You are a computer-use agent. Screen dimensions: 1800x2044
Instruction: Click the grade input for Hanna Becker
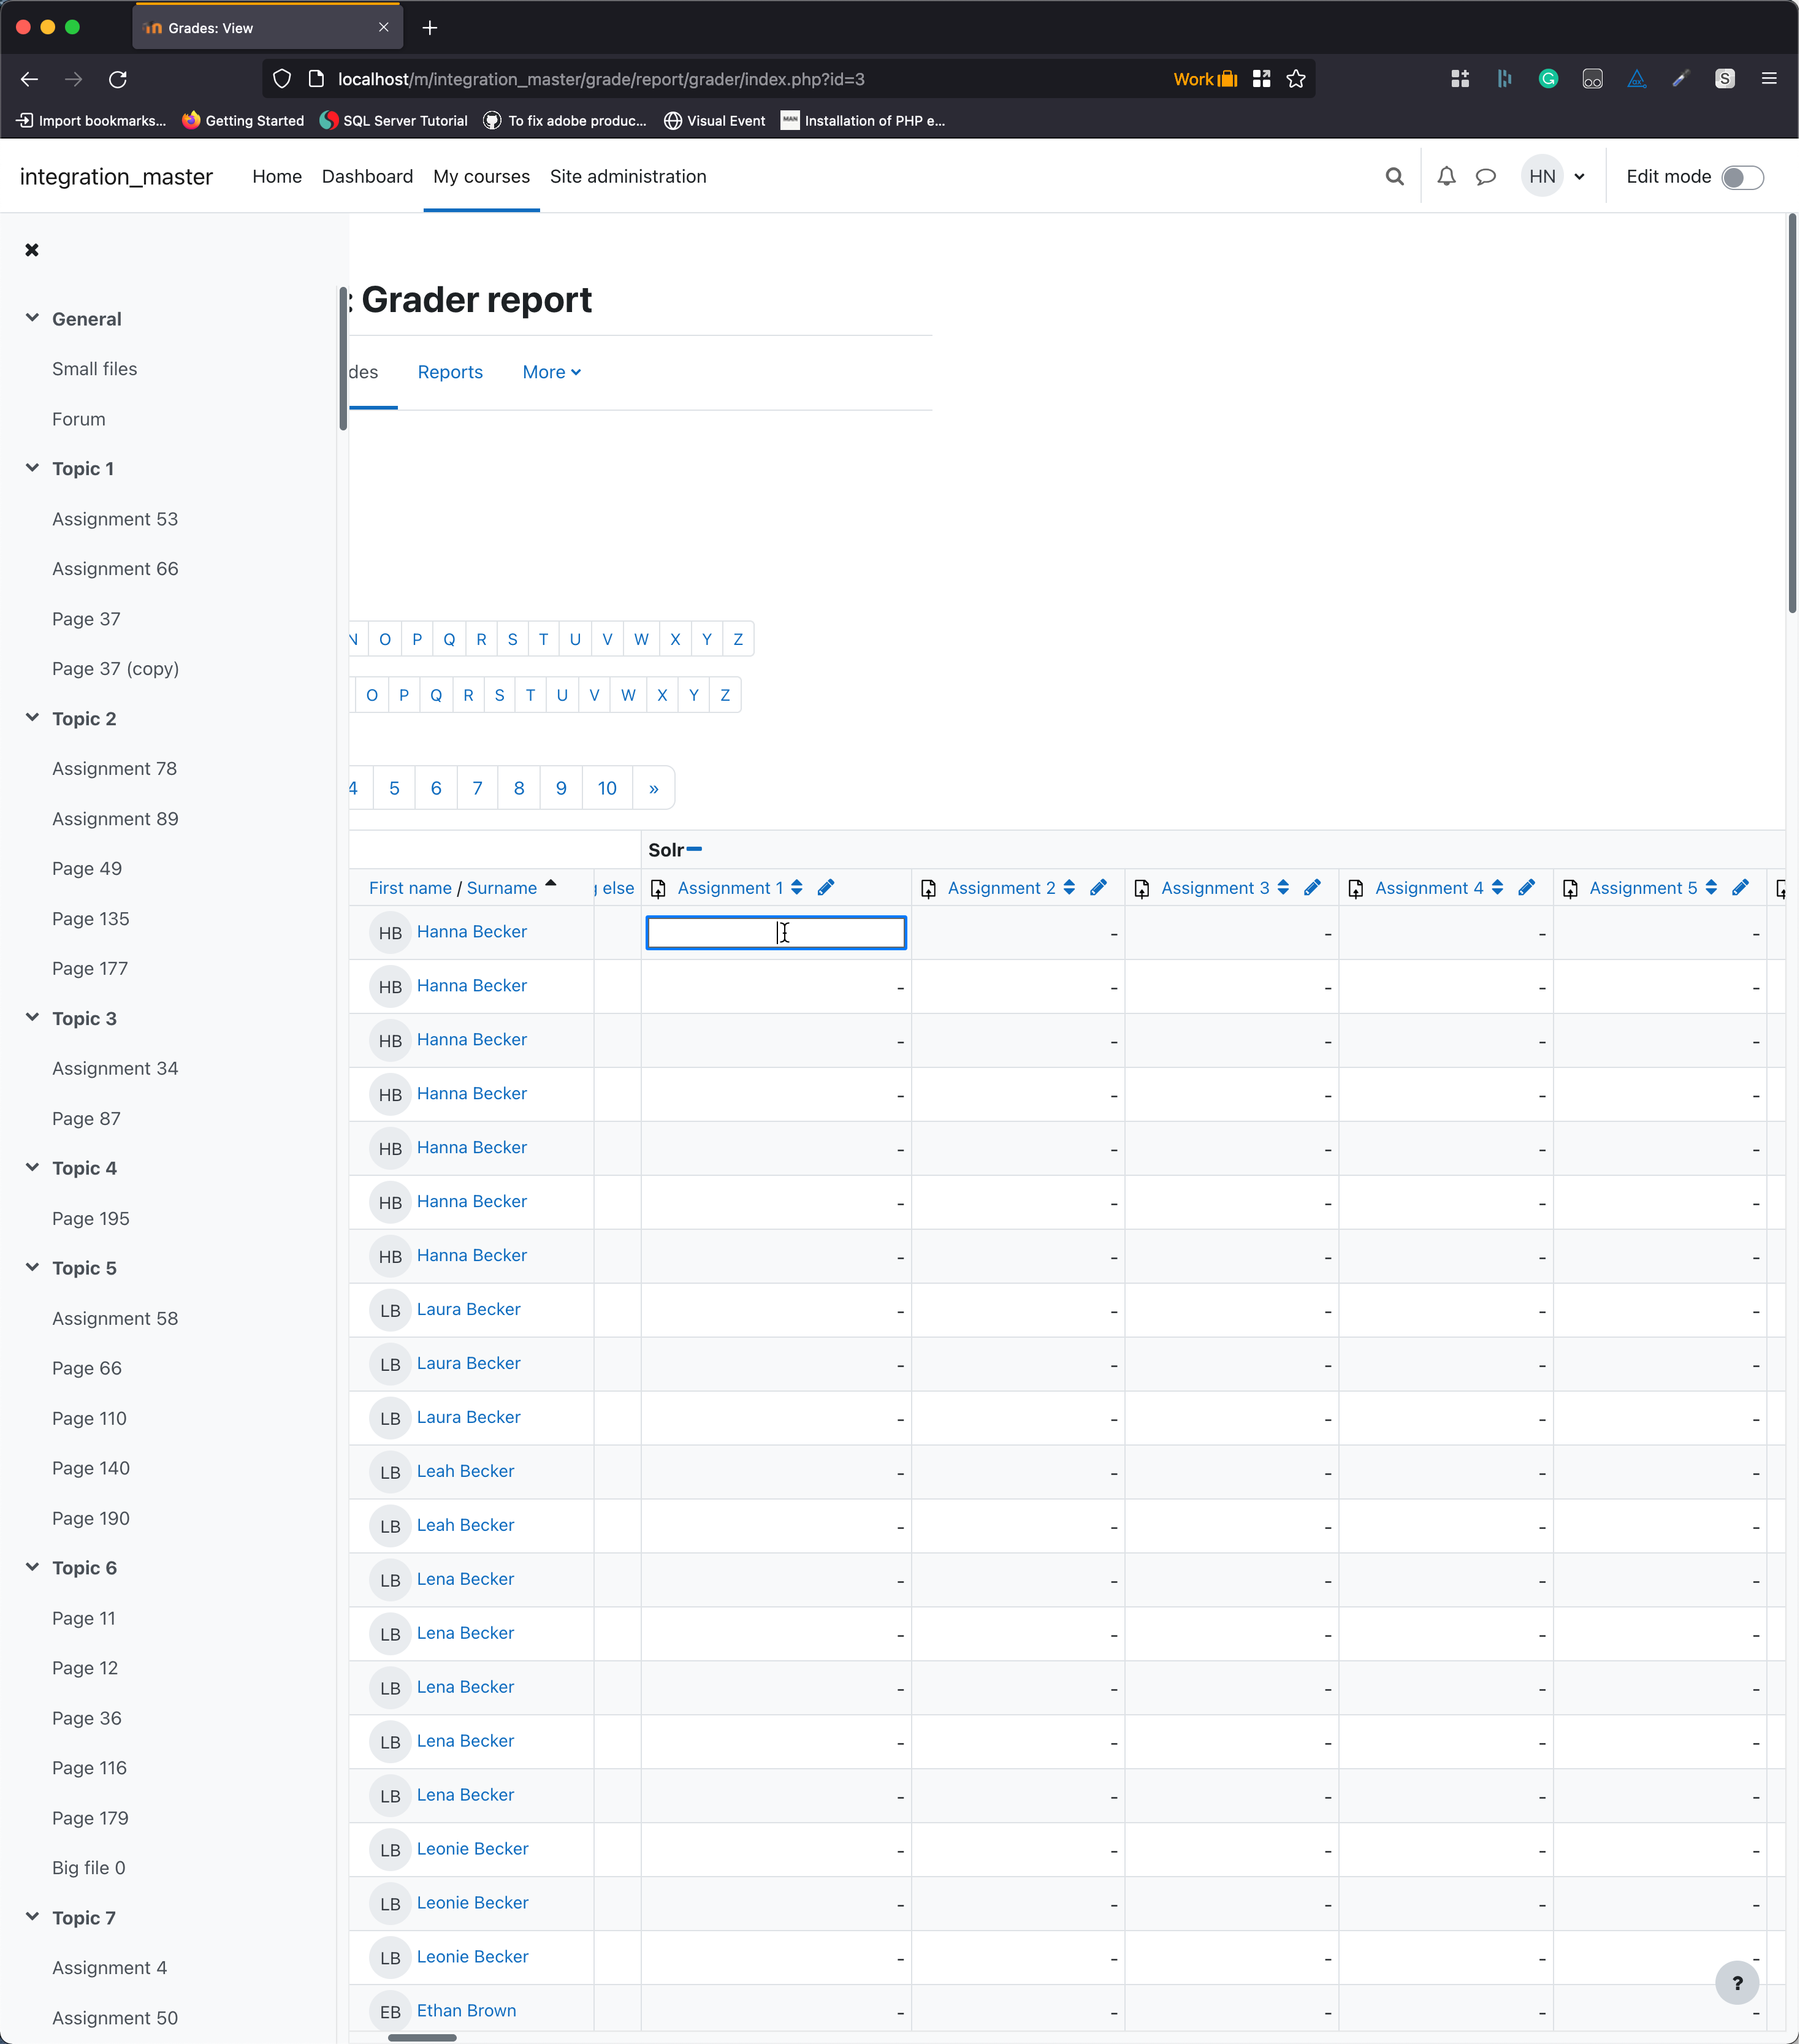coord(776,932)
